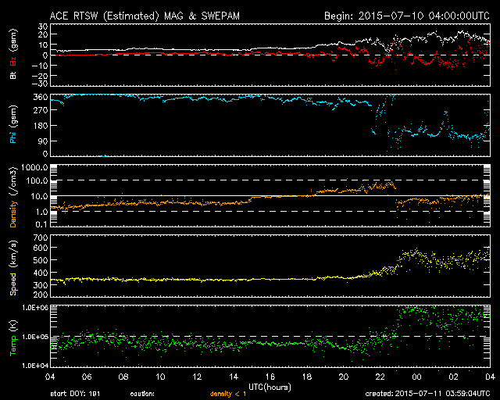Click the '1.0E+05' value on Temp axis

(x=35, y=337)
